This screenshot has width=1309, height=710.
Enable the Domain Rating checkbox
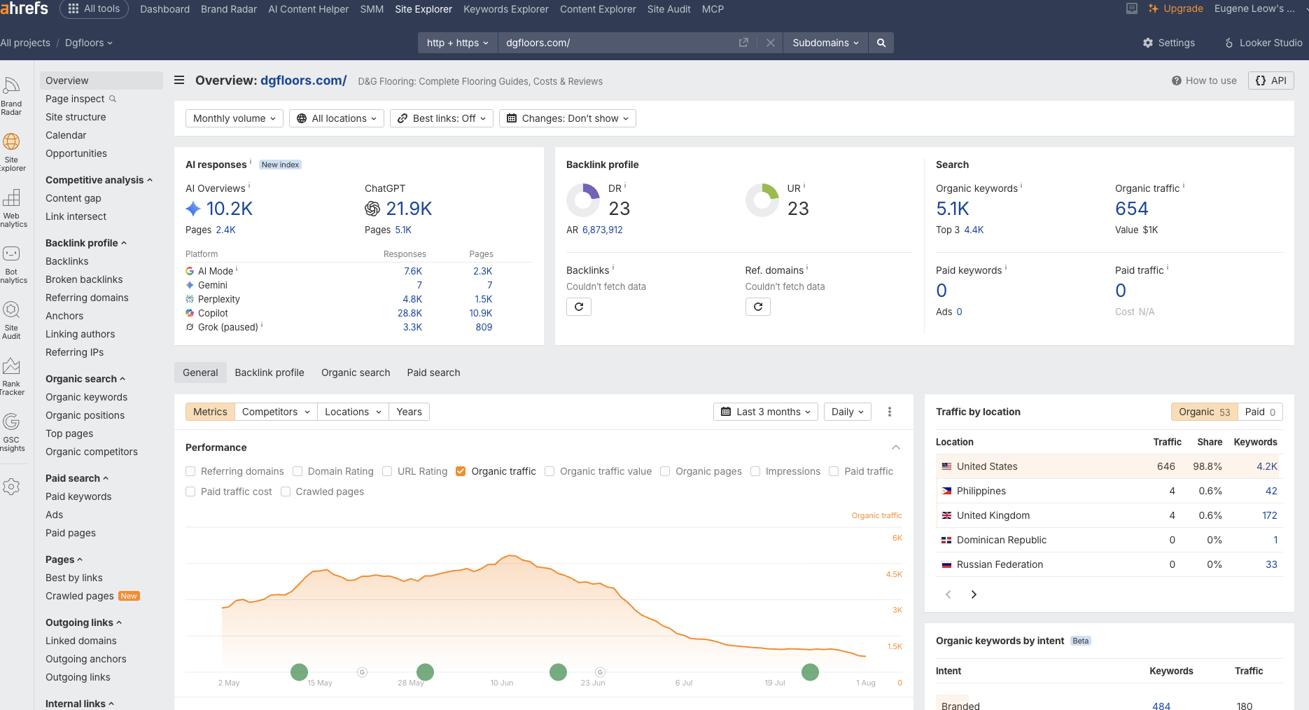tap(297, 471)
